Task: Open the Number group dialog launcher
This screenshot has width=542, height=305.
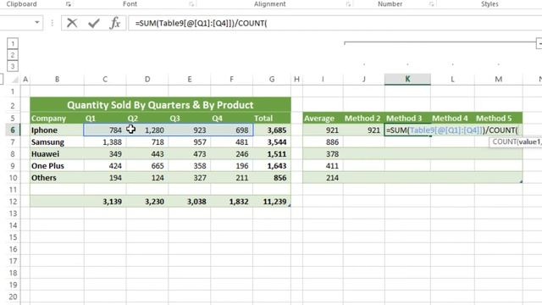Action: [x=431, y=4]
